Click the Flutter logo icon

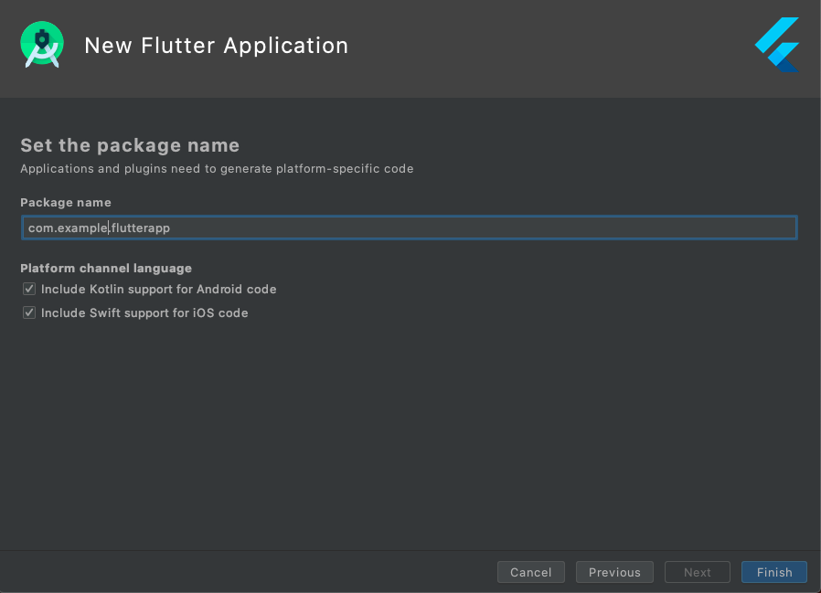pos(777,45)
